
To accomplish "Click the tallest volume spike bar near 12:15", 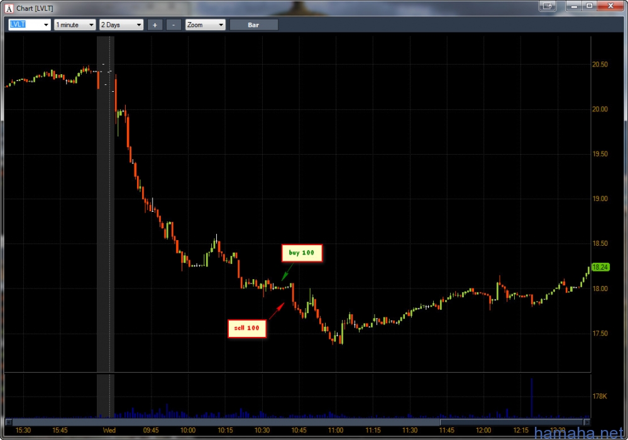I will (532, 398).
